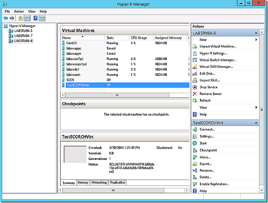Click the Move icon in Actions
The height and width of the screenshot is (203, 268).
[195, 157]
